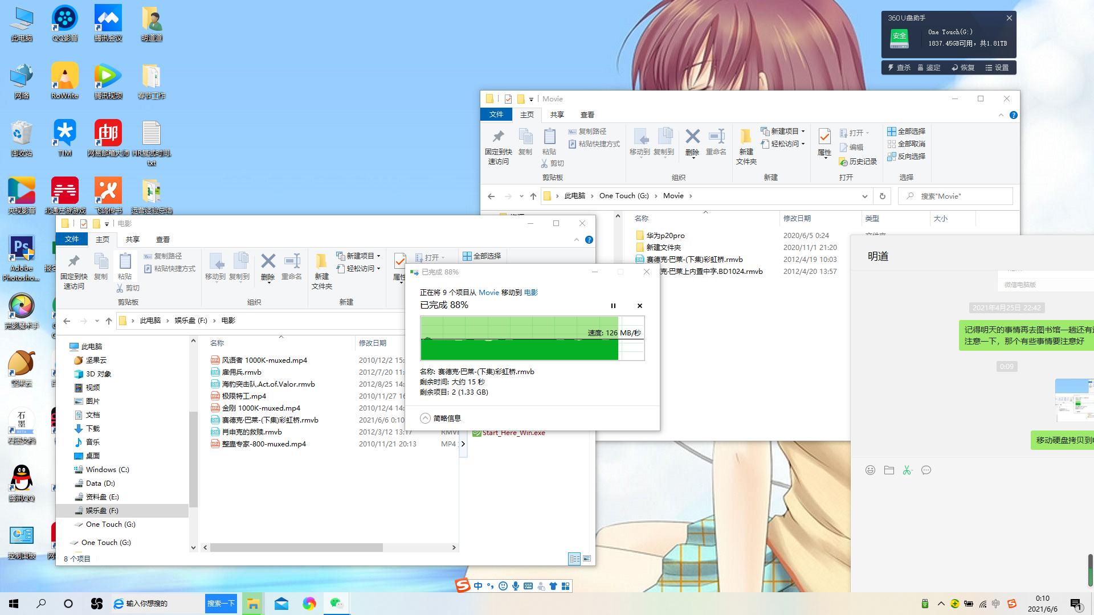Click 全部选择 in Movie window ribbon
Screen dimensions: 1094x615
906,131
